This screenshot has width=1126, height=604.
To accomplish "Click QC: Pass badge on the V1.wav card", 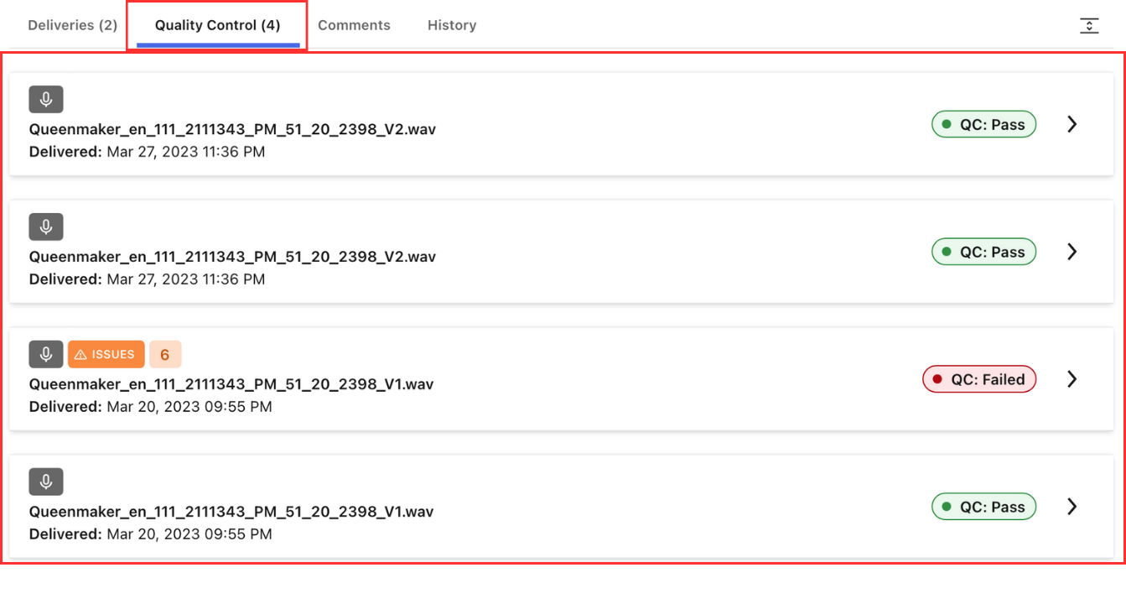I will pyautogui.click(x=984, y=507).
